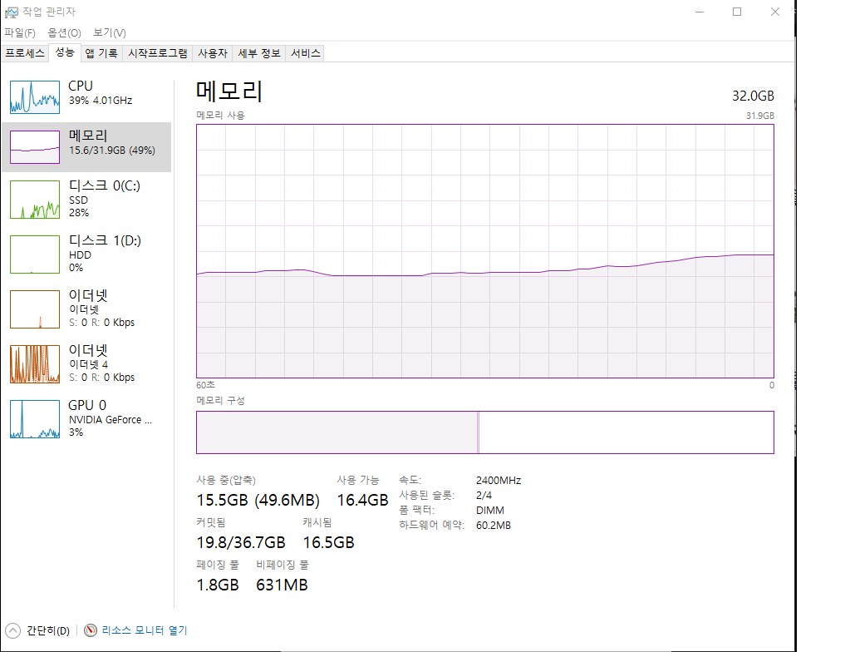850x652 pixels.
Task: Open 디스크 1(D:) HDD graph thumbnail
Action: click(x=35, y=254)
